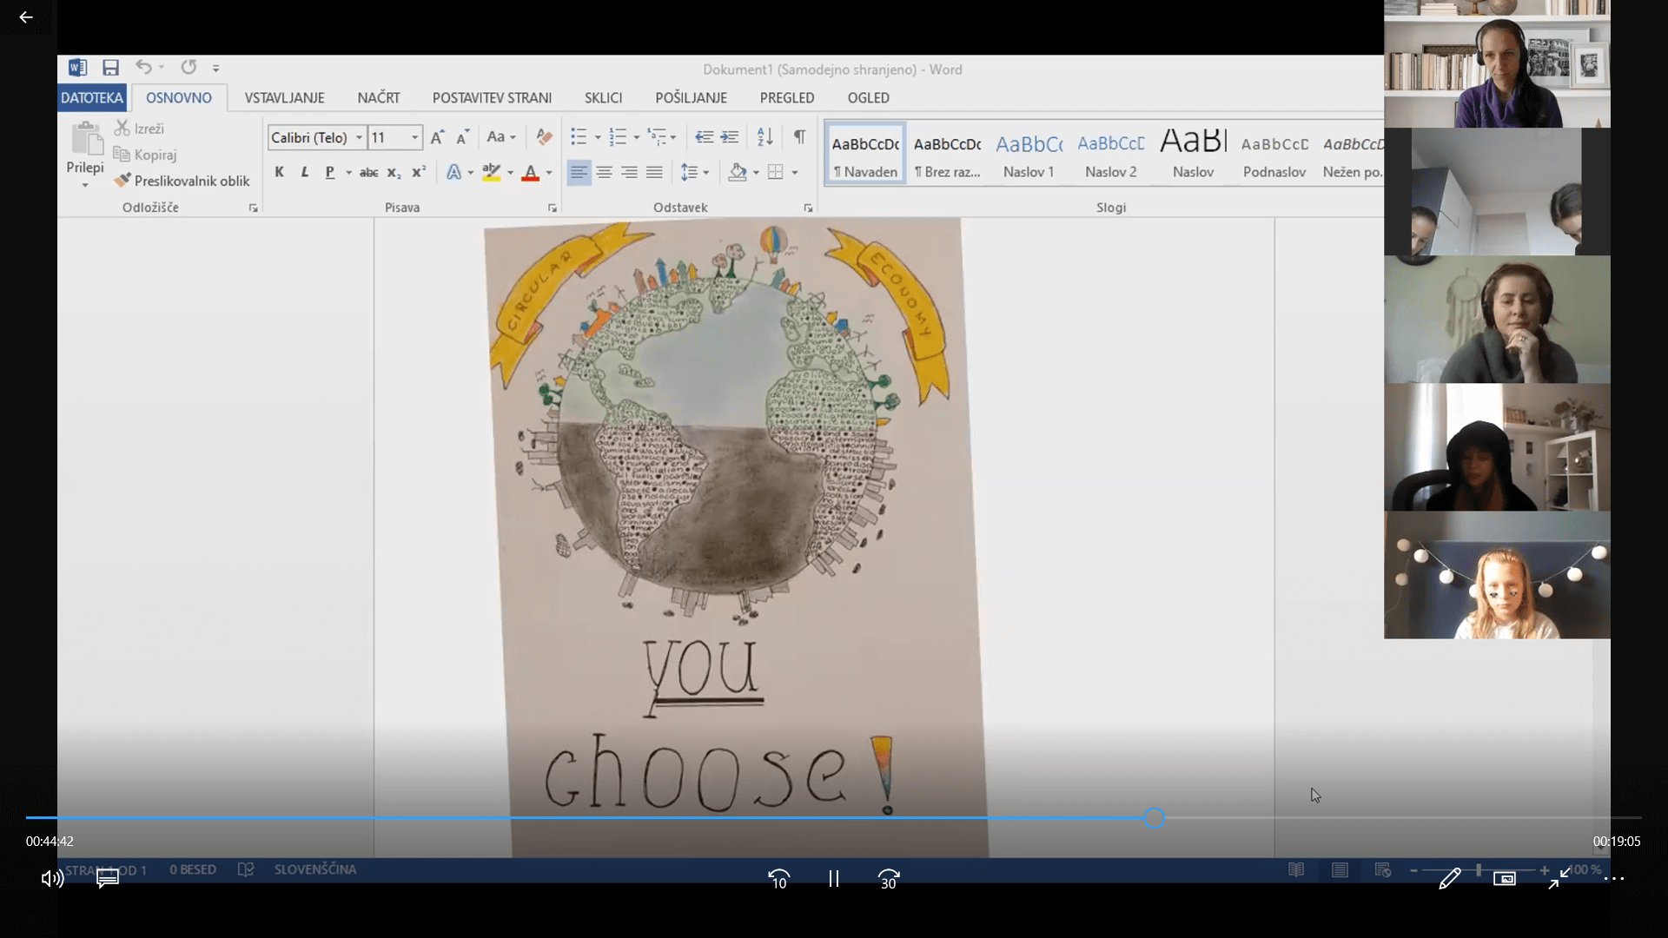Toggle italic (L) formatting

[x=305, y=172]
